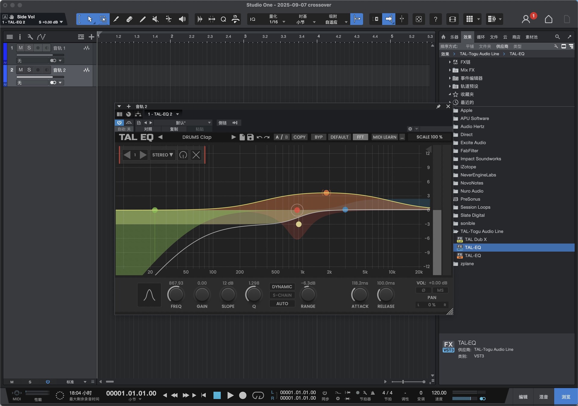This screenshot has height=406, width=578.
Task: Open track list wrench options
Action: tap(30, 37)
